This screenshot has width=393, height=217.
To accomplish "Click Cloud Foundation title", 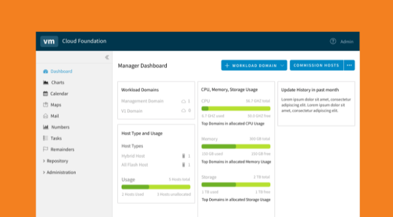I will [84, 41].
